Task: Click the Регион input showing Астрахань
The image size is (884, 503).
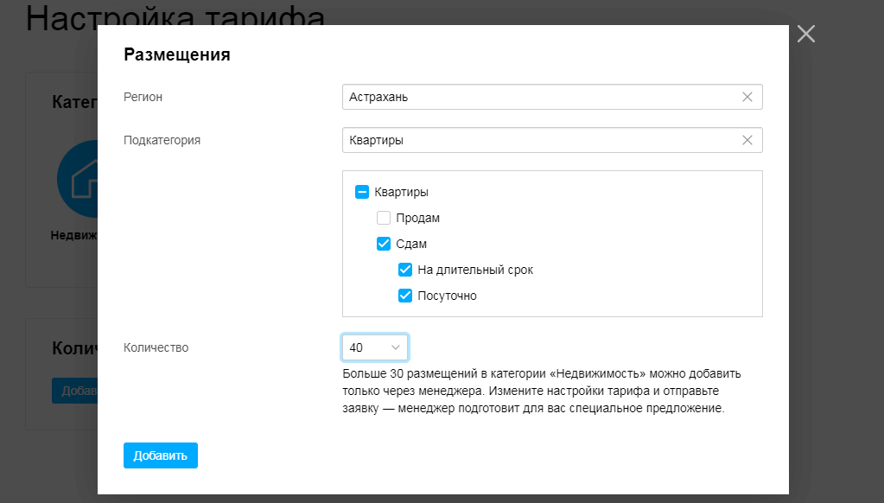Action: click(x=536, y=97)
